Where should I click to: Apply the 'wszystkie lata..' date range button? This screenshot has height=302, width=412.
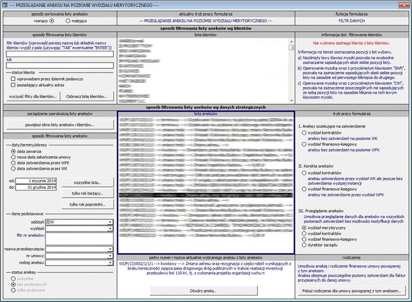[x=88, y=183]
